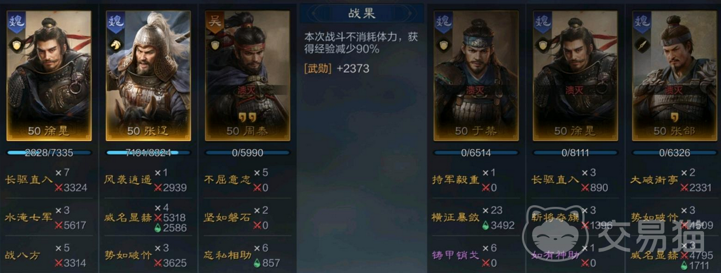The image size is (721, 273).
Task: View the 威名显赫 skill under 张辽
Action: tap(128, 218)
